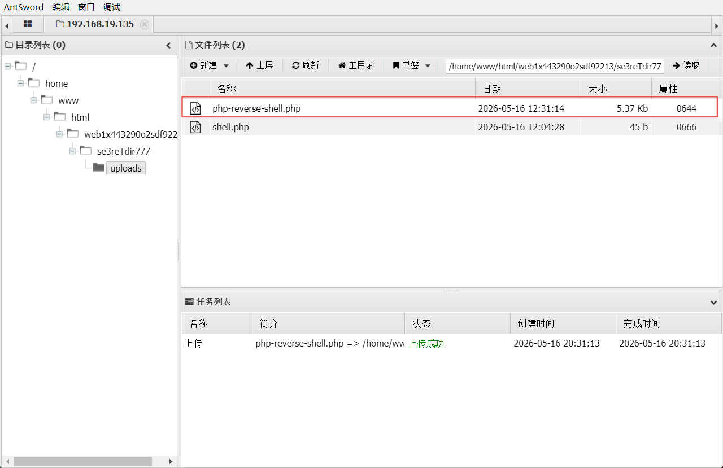Click the uploads folder icon

click(99, 167)
